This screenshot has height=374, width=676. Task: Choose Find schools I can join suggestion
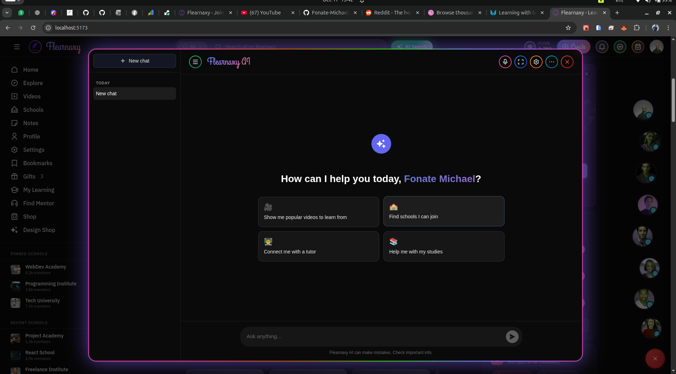[x=444, y=211]
